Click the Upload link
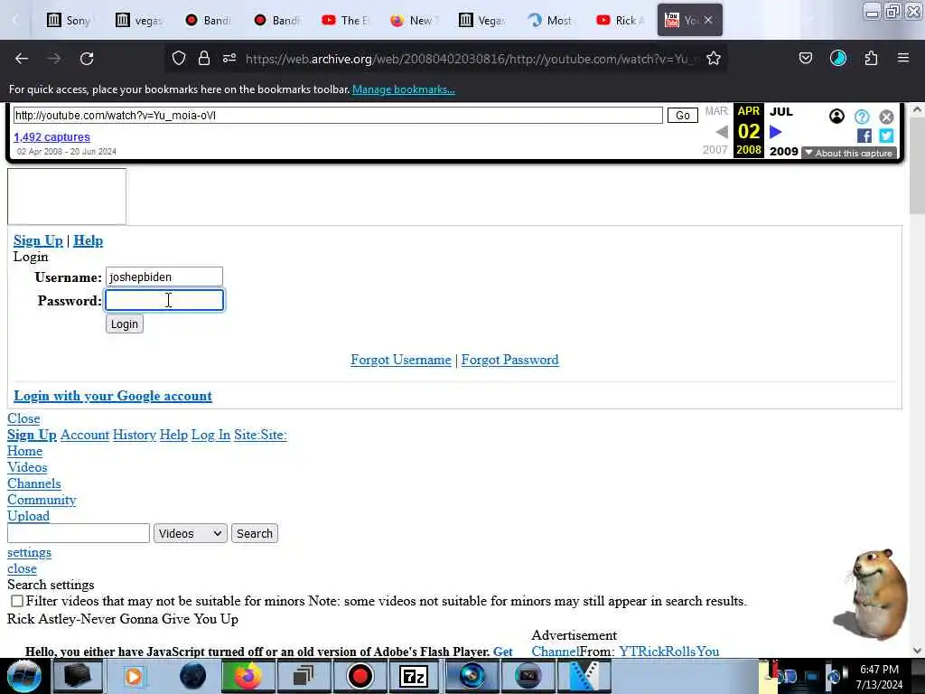This screenshot has width=925, height=694. 28,516
